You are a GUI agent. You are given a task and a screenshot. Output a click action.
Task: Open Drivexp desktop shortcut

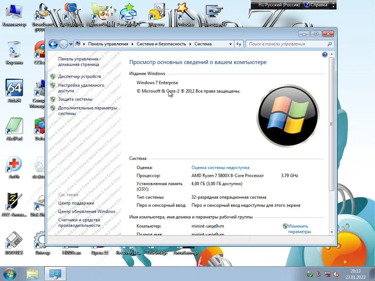click(x=42, y=243)
